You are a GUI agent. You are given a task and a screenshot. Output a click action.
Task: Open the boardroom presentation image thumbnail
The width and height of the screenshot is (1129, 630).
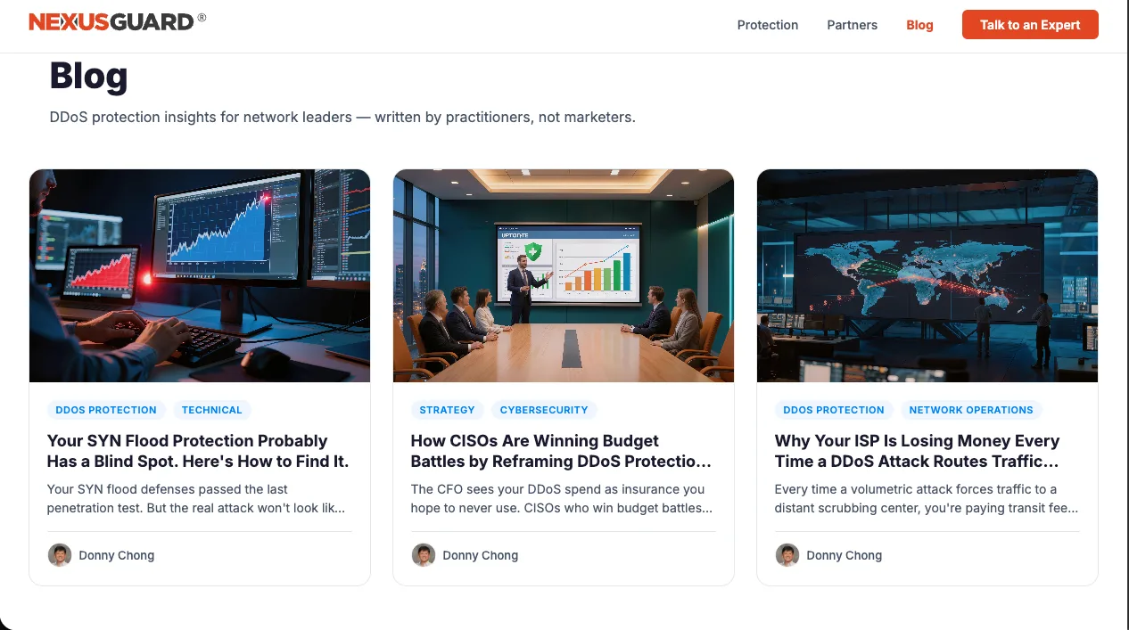(x=564, y=275)
